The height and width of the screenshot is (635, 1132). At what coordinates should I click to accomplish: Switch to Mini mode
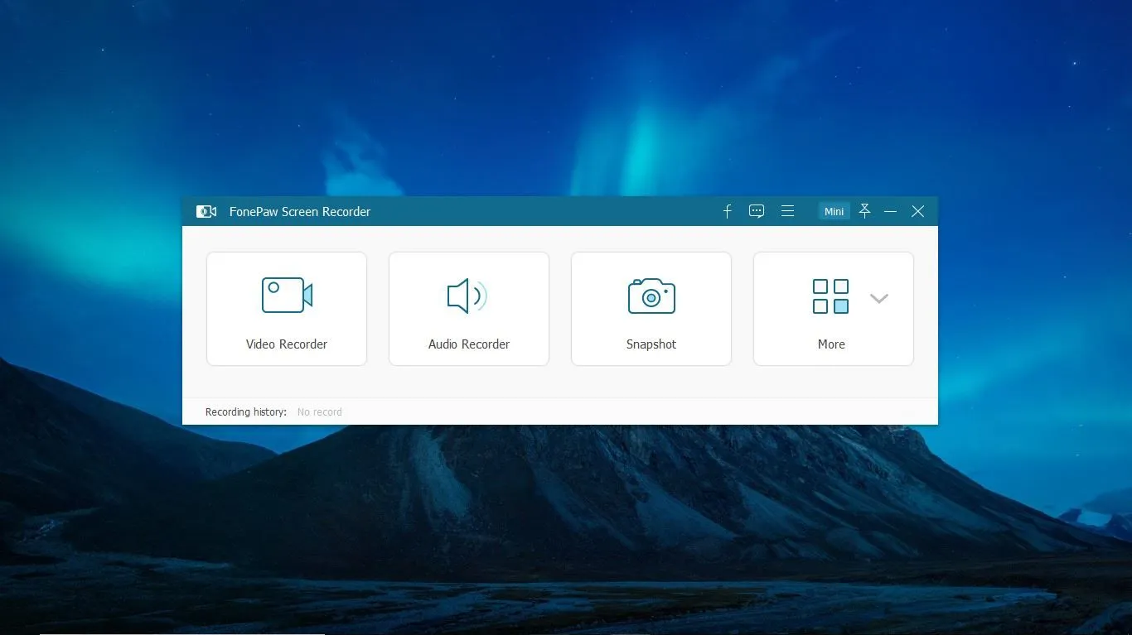point(834,211)
